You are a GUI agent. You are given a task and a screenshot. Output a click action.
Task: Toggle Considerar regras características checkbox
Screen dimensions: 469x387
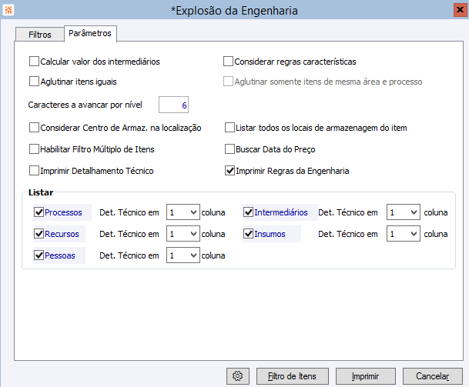[229, 61]
